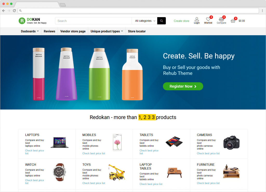266x192 pixels.
Task: Click the browser reload icon
Action: pyautogui.click(x=14, y=11)
